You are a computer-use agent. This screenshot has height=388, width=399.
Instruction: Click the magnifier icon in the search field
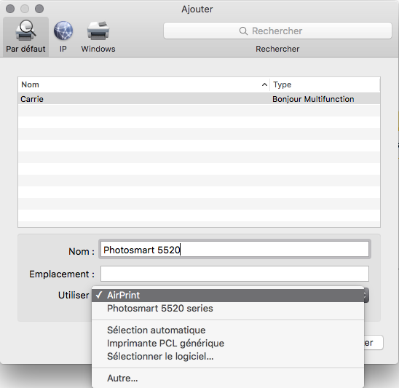click(x=243, y=31)
